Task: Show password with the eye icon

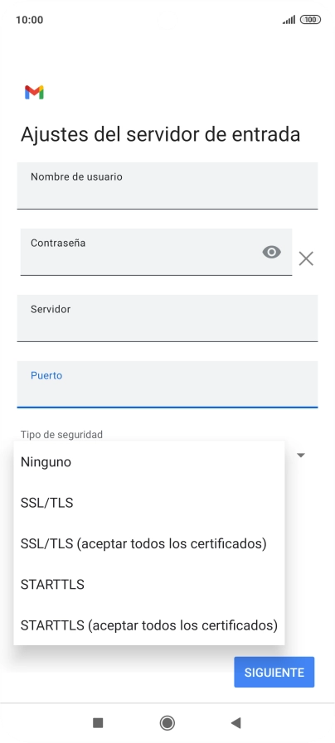Action: coord(271,252)
